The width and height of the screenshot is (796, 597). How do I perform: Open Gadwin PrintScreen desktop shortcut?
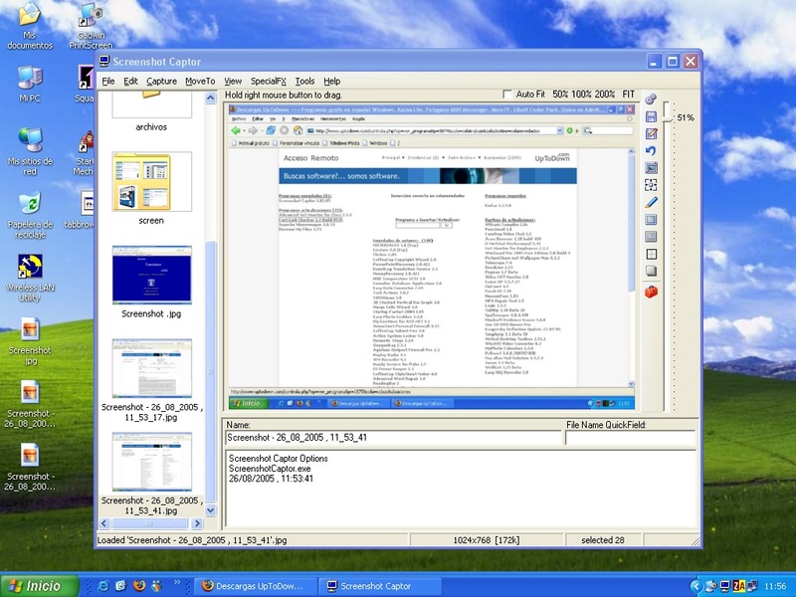coord(91,27)
